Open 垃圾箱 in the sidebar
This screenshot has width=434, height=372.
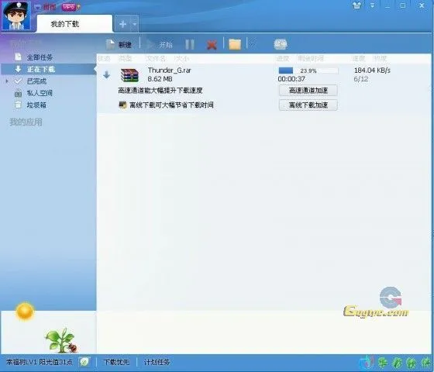pyautogui.click(x=36, y=105)
